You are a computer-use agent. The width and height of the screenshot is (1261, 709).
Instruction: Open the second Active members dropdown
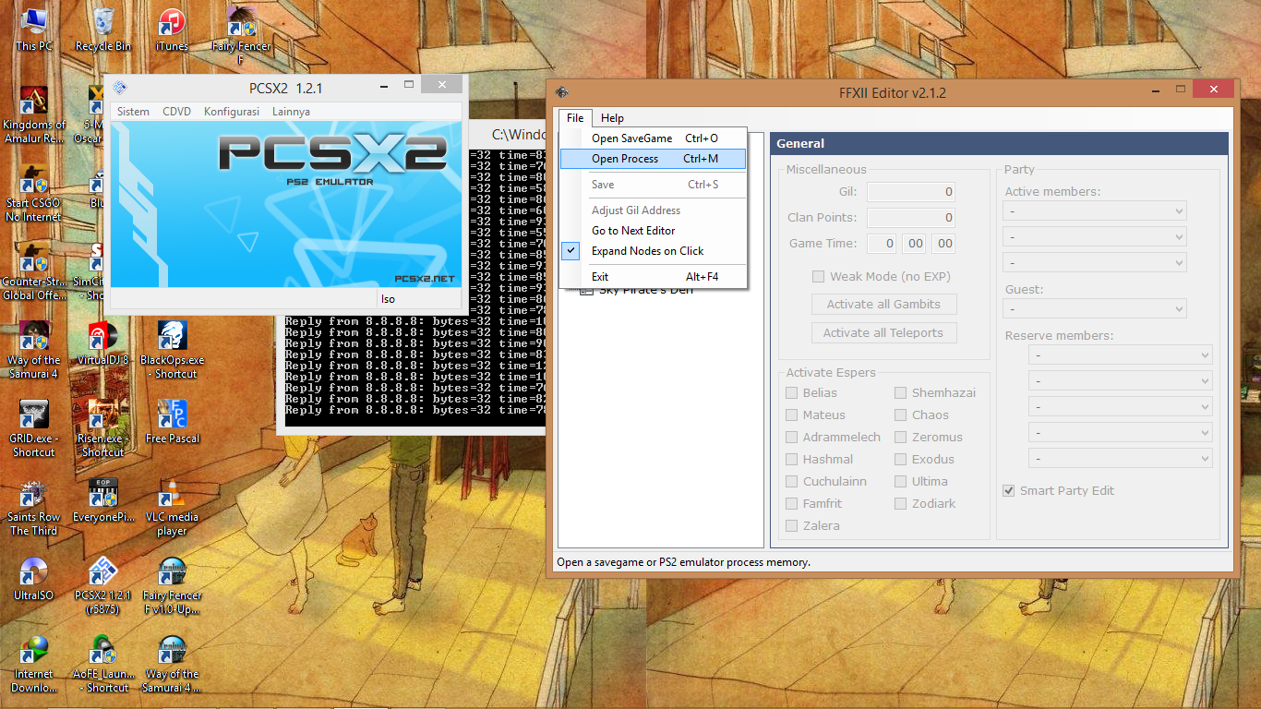(1095, 237)
